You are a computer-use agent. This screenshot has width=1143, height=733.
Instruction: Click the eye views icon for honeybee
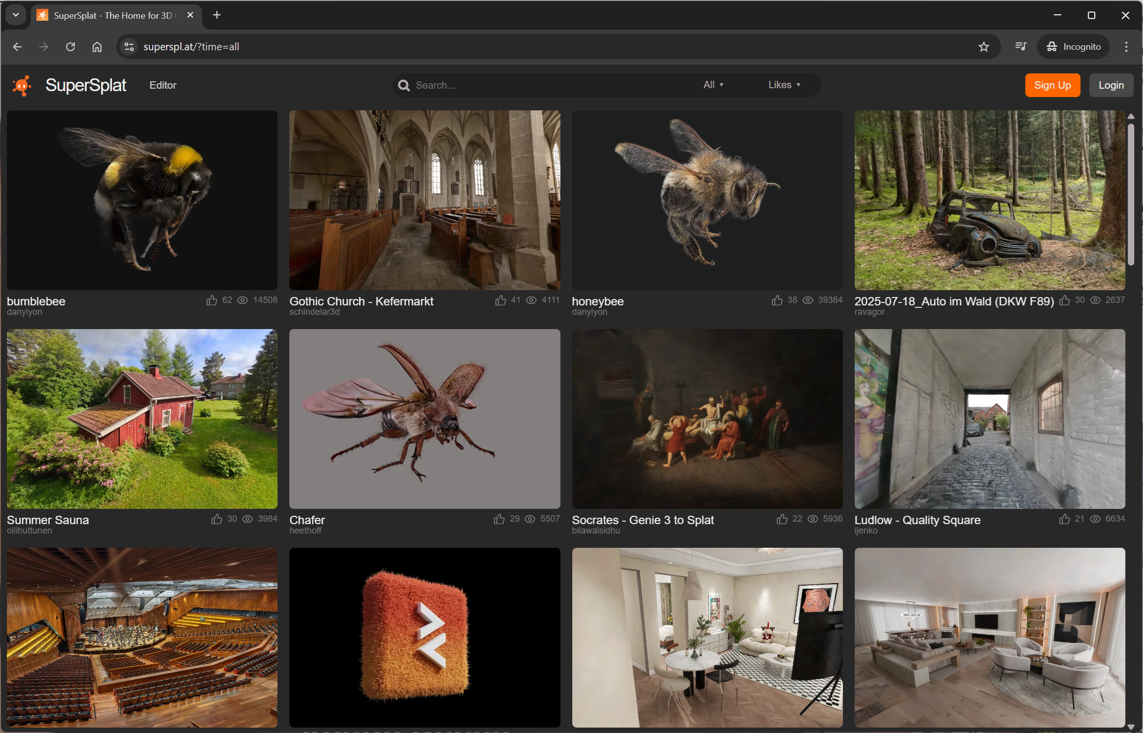coord(807,300)
